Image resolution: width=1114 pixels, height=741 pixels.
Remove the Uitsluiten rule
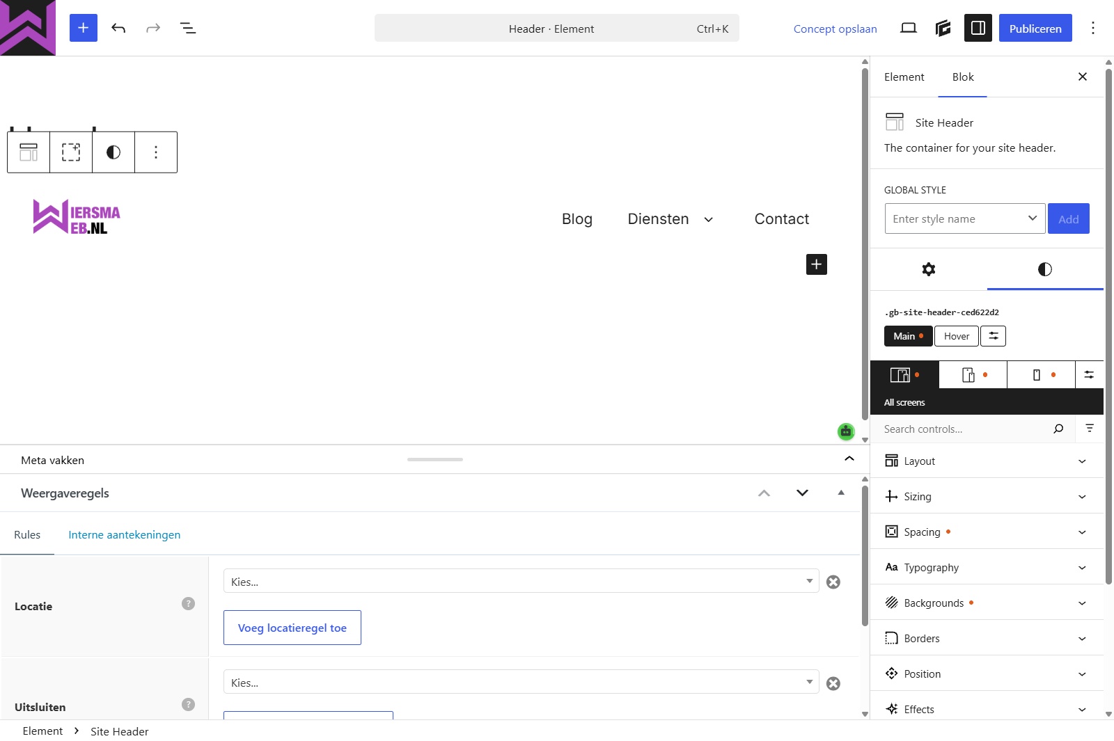pyautogui.click(x=833, y=683)
